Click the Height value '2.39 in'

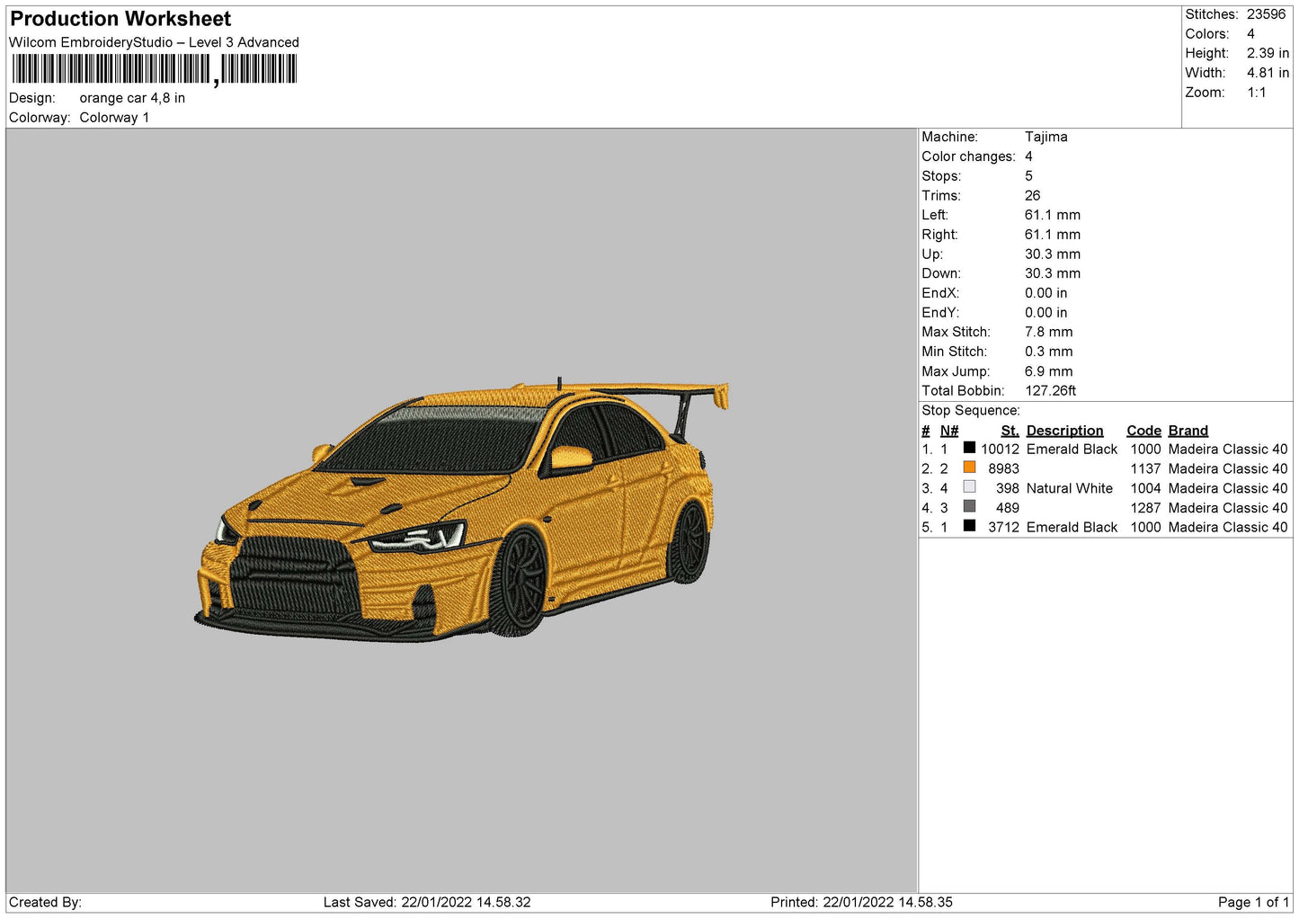pos(1268,54)
